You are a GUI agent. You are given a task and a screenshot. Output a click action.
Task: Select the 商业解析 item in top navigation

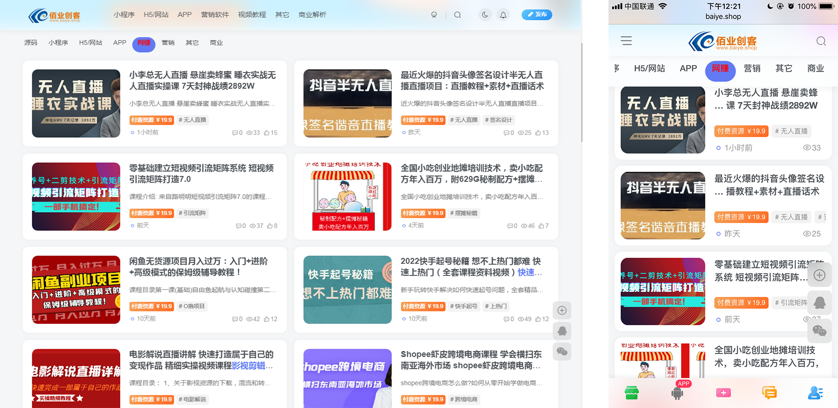point(312,15)
